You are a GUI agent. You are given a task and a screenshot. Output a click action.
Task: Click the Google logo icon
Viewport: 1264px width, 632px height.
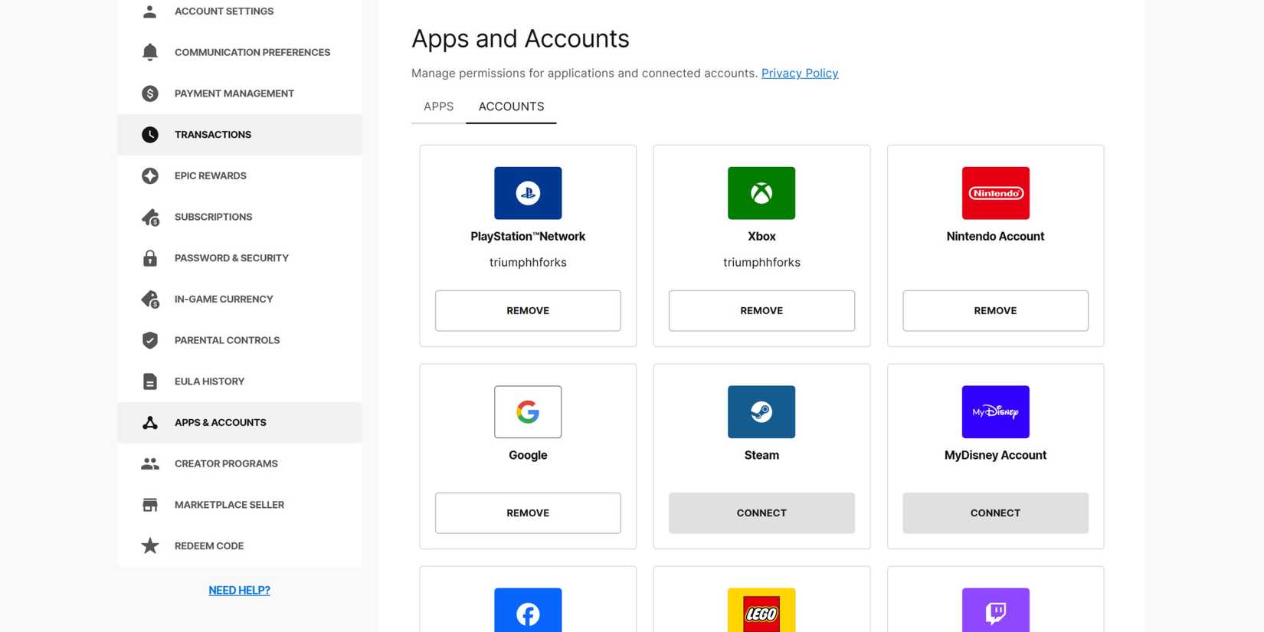[x=528, y=412]
